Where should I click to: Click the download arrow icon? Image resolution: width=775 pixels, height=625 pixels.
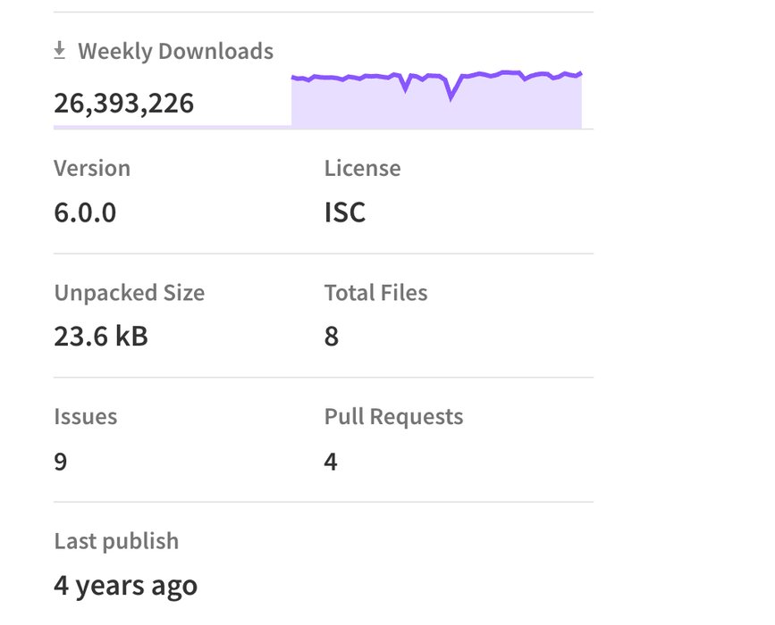60,52
